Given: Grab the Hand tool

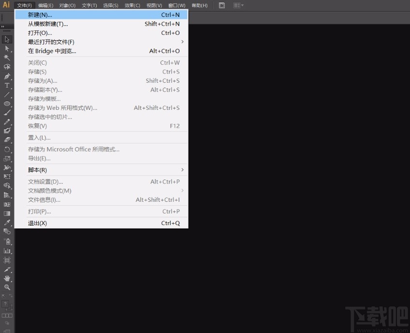Looking at the screenshot, I should (7, 278).
